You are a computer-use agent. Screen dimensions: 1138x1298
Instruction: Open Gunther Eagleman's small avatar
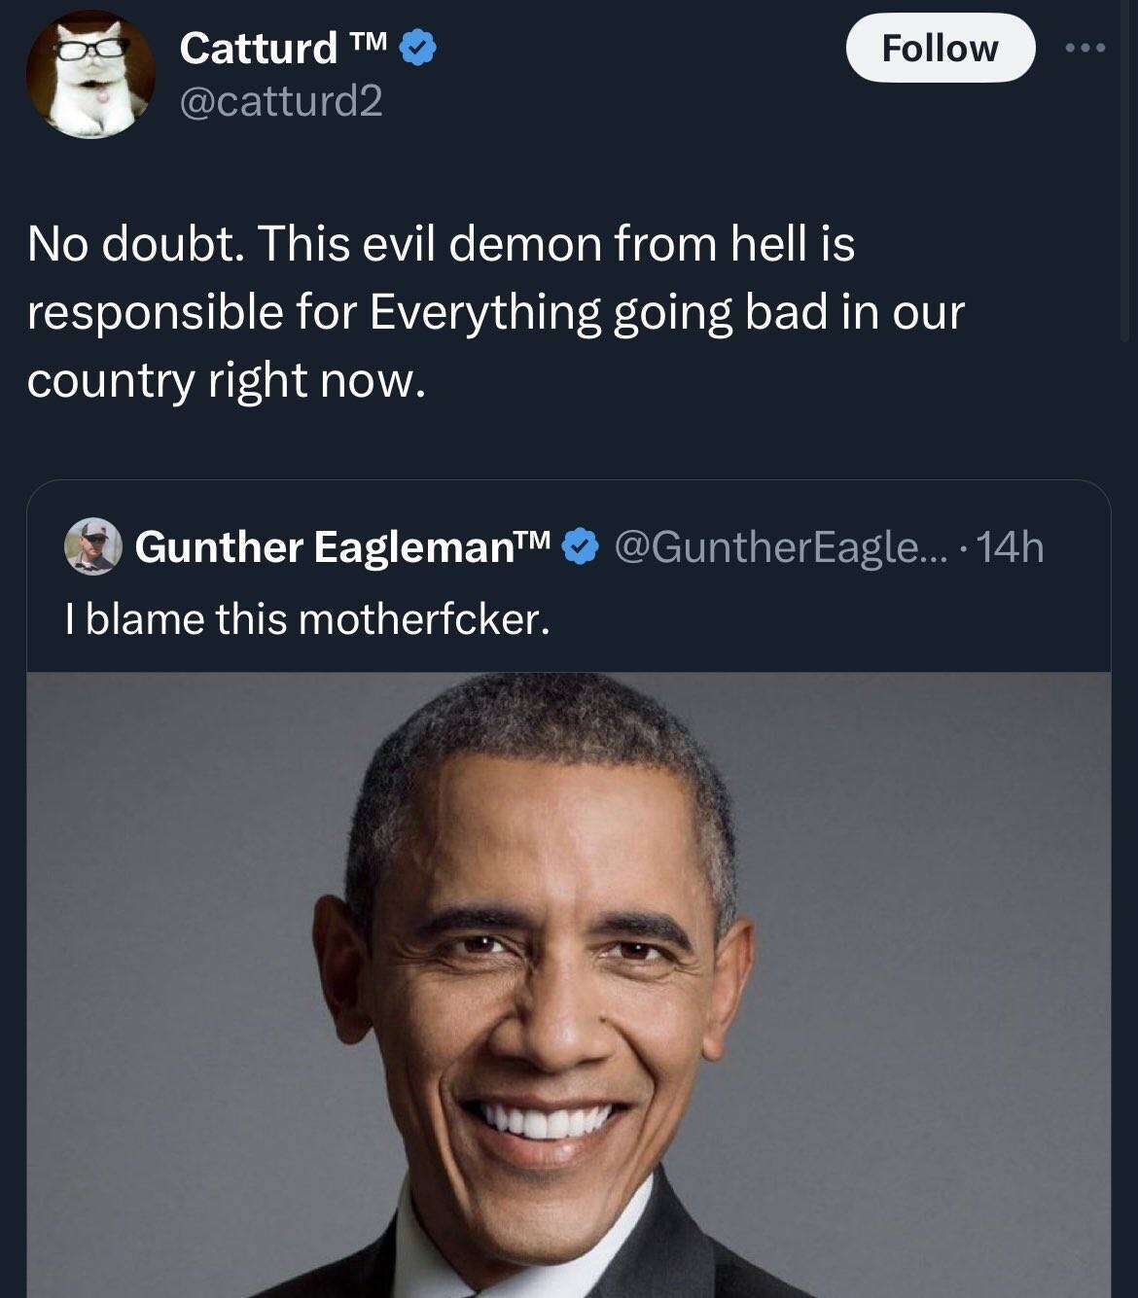pos(92,546)
